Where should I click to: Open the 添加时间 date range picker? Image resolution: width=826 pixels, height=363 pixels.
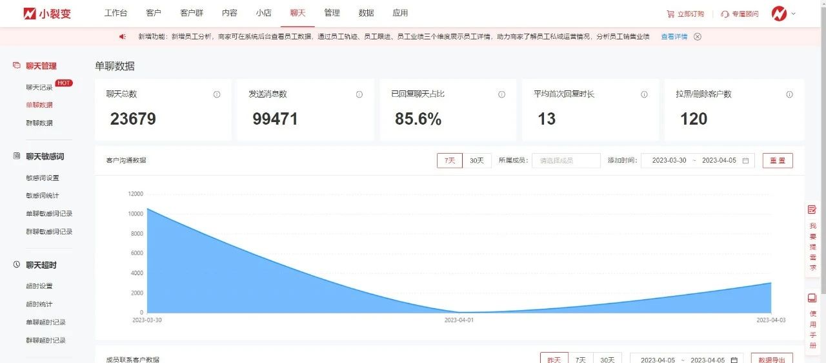tap(698, 160)
